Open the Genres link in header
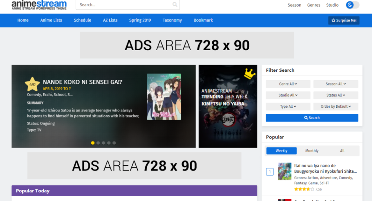 pos(314,5)
